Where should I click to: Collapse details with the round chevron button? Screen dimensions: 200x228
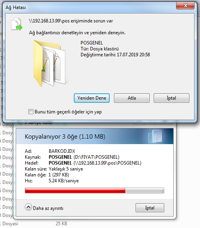click(x=28, y=207)
